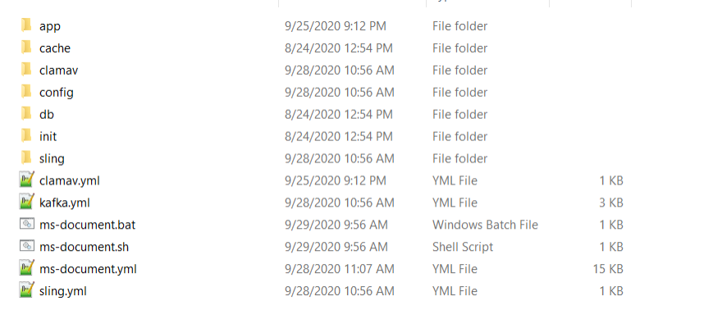Click the cache folder icon

[x=25, y=48]
